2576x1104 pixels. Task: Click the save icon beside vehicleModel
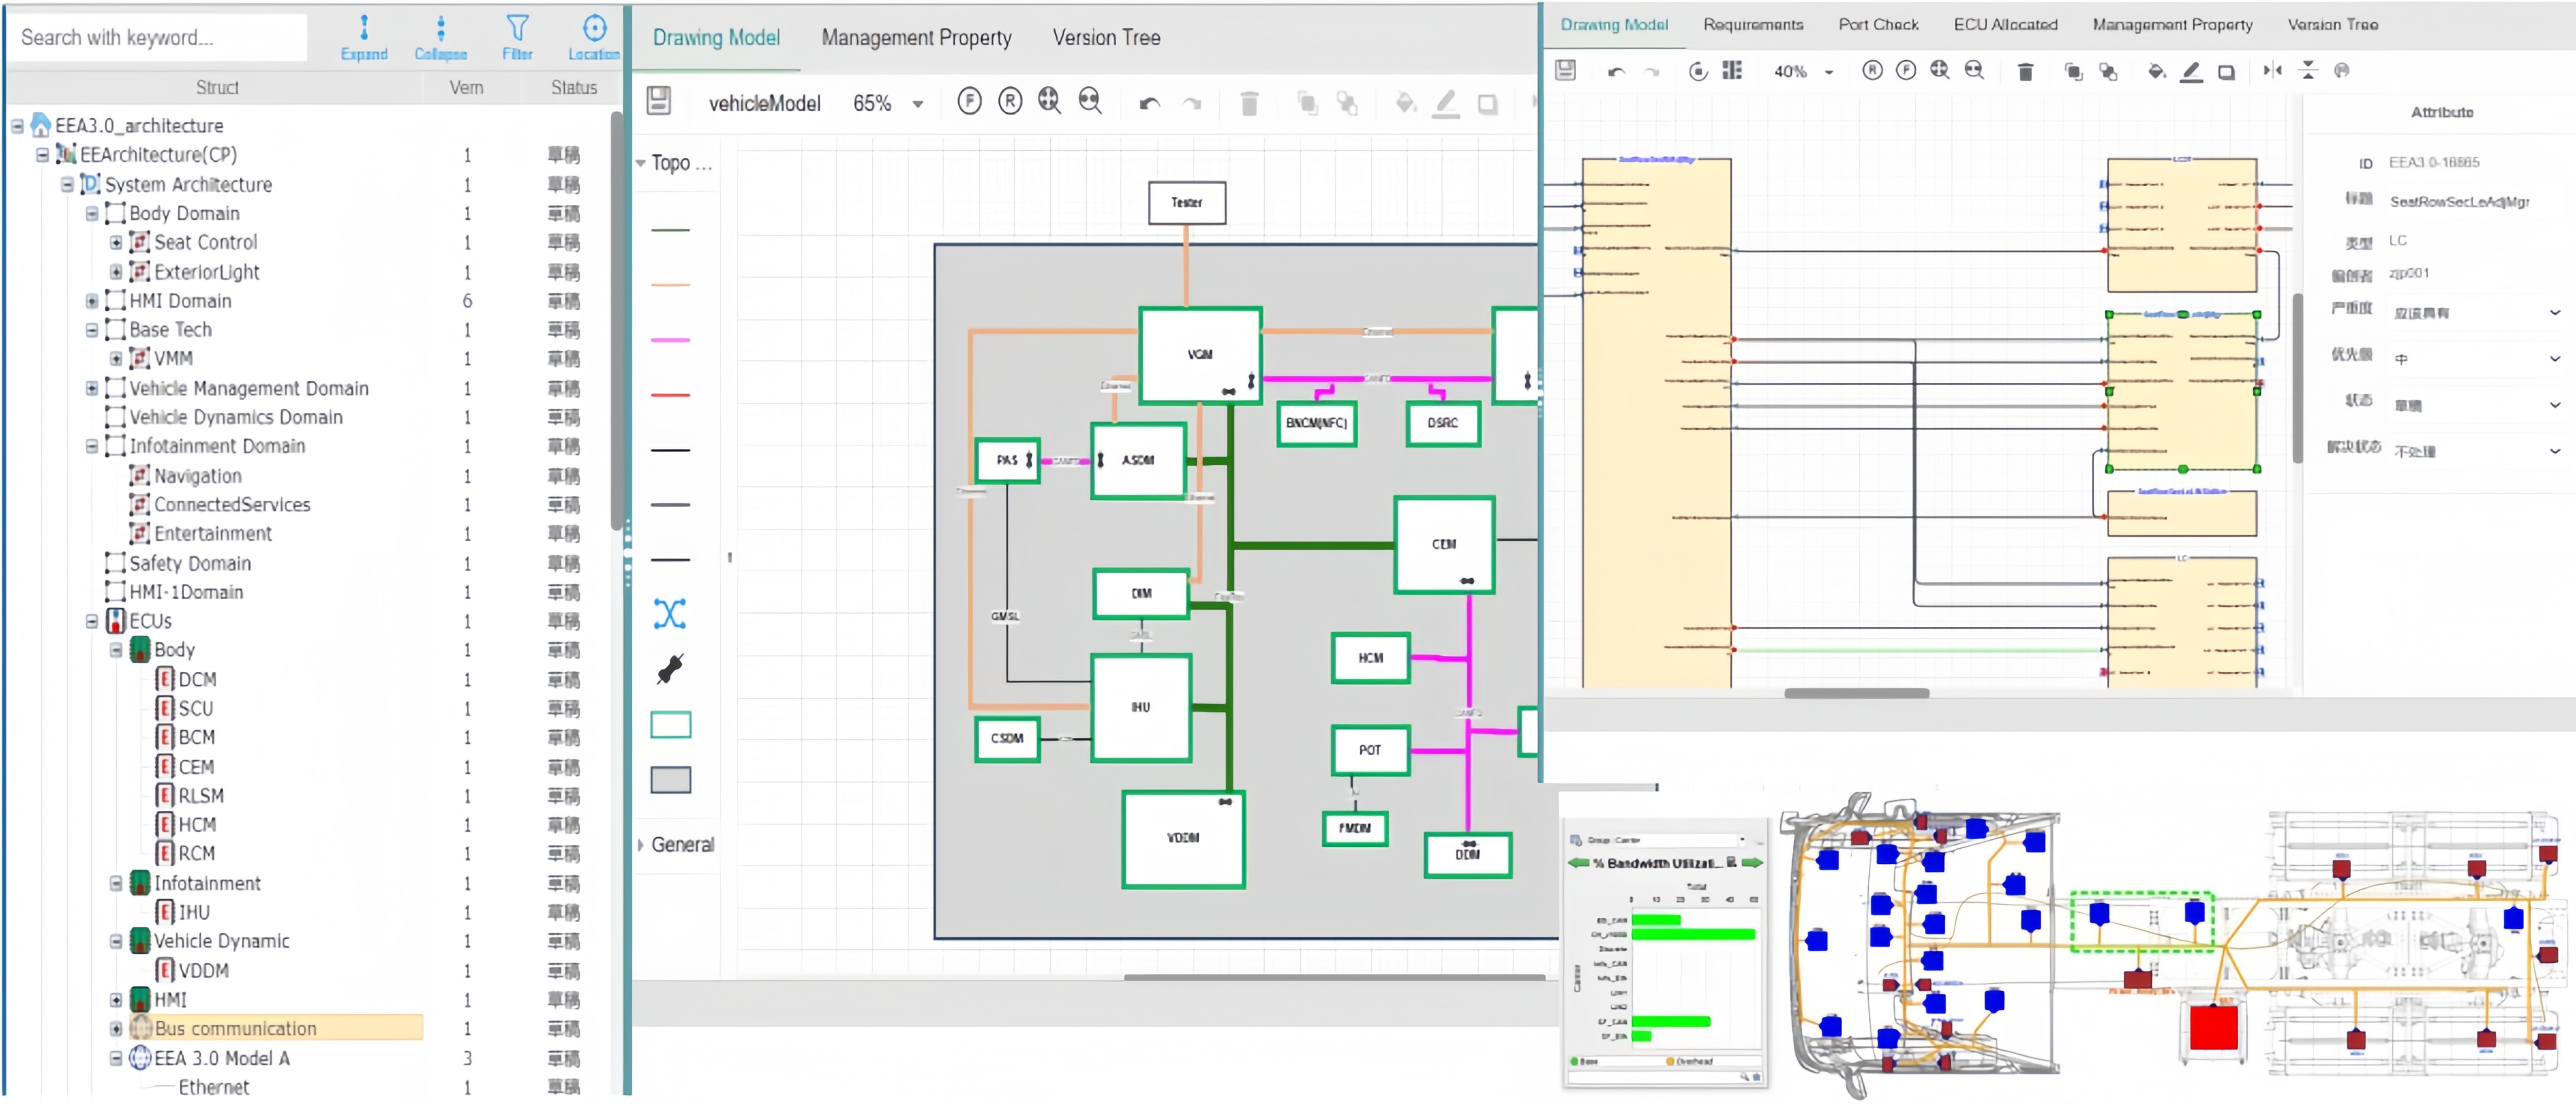pos(658,101)
